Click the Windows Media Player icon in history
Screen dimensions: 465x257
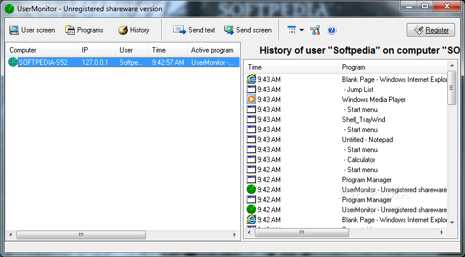251,99
